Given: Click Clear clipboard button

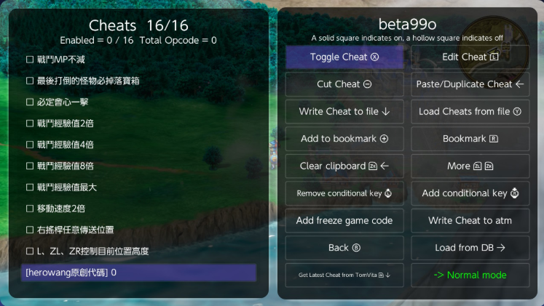Looking at the screenshot, I should (344, 166).
